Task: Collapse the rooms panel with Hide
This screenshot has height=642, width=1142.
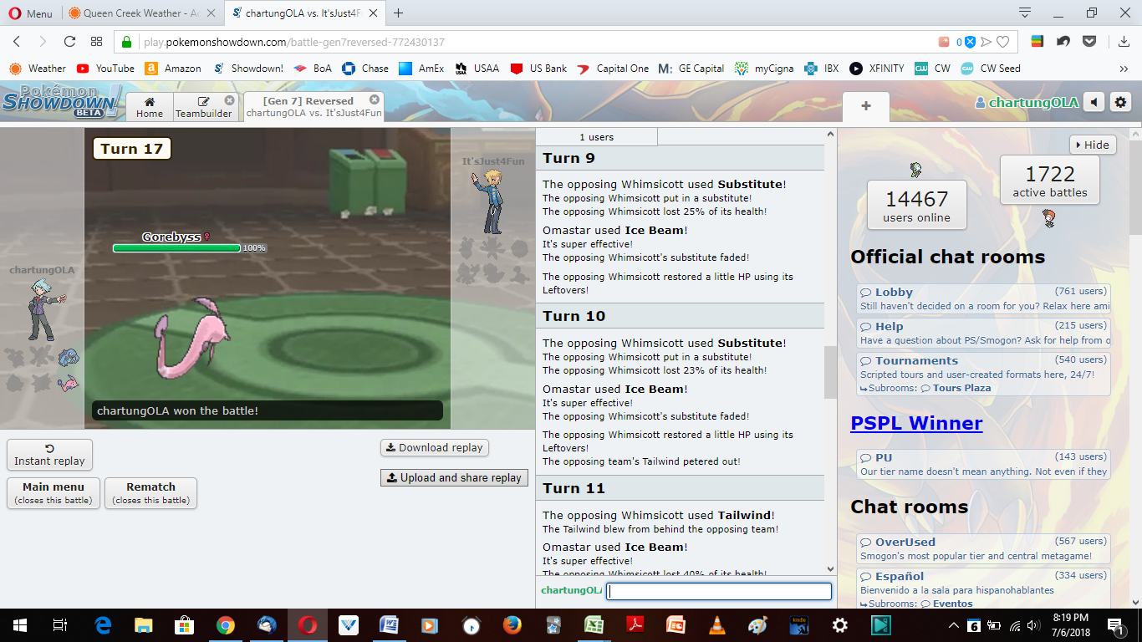Action: point(1092,145)
